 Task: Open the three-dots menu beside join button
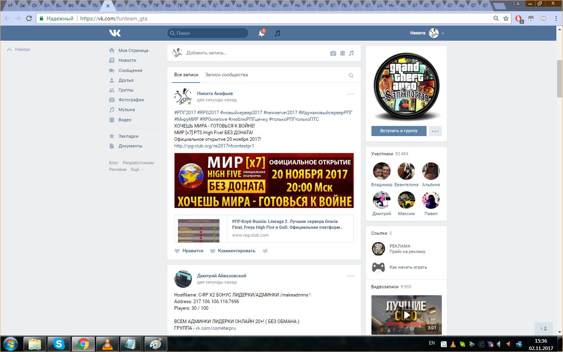pos(435,131)
